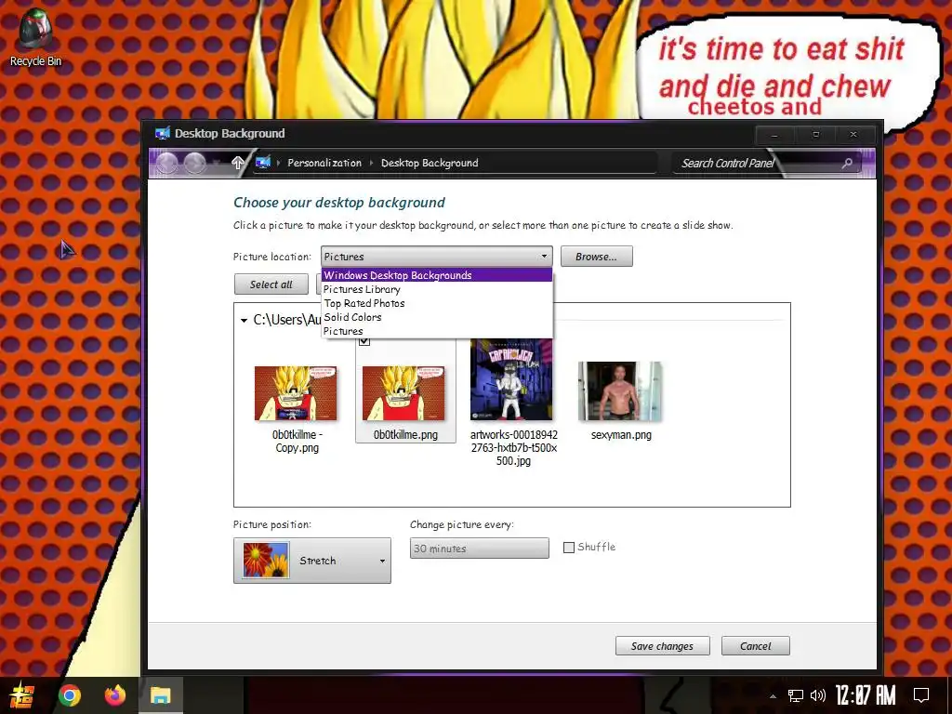Open the 30 minutes interval dropdown
This screenshot has width=952, height=714.
(x=479, y=549)
